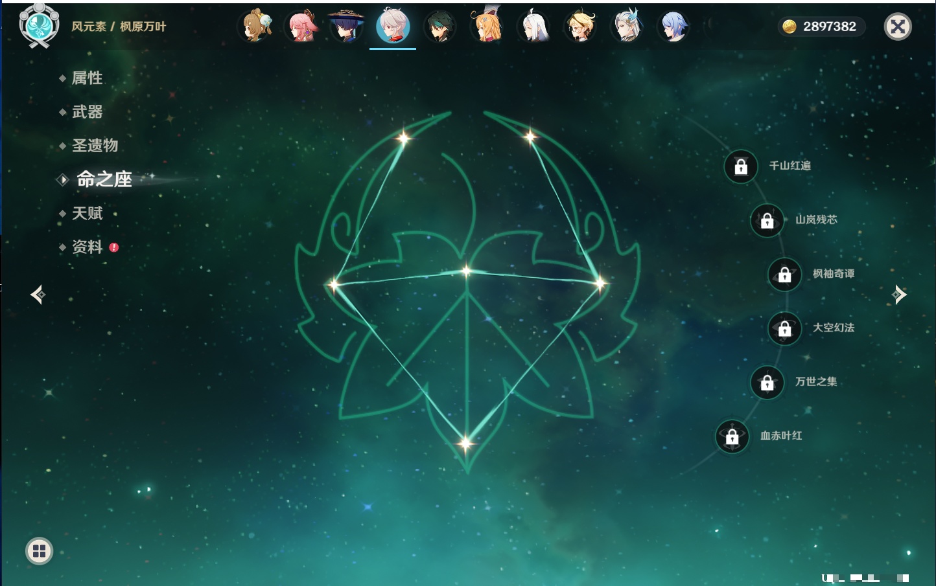Image resolution: width=936 pixels, height=586 pixels.
Task: Select the orange-haired character with hat
Action: [x=487, y=27]
